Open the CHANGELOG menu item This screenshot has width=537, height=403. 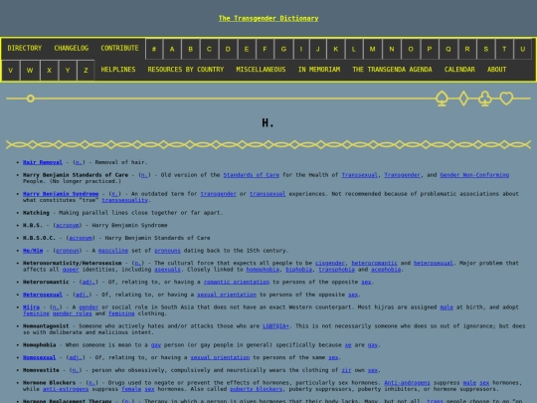(x=72, y=48)
